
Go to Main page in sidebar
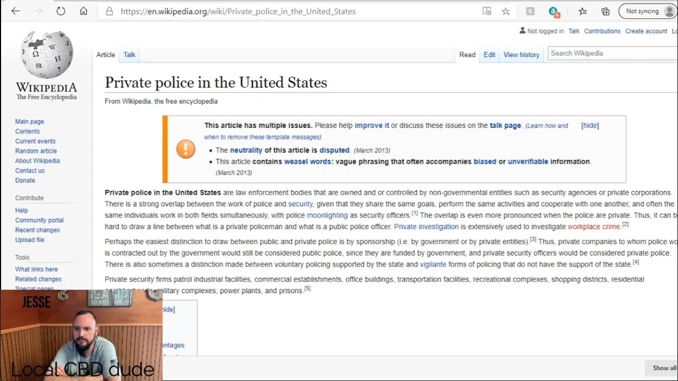click(30, 122)
